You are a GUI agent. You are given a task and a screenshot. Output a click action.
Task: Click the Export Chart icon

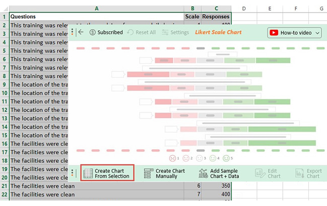click(300, 173)
